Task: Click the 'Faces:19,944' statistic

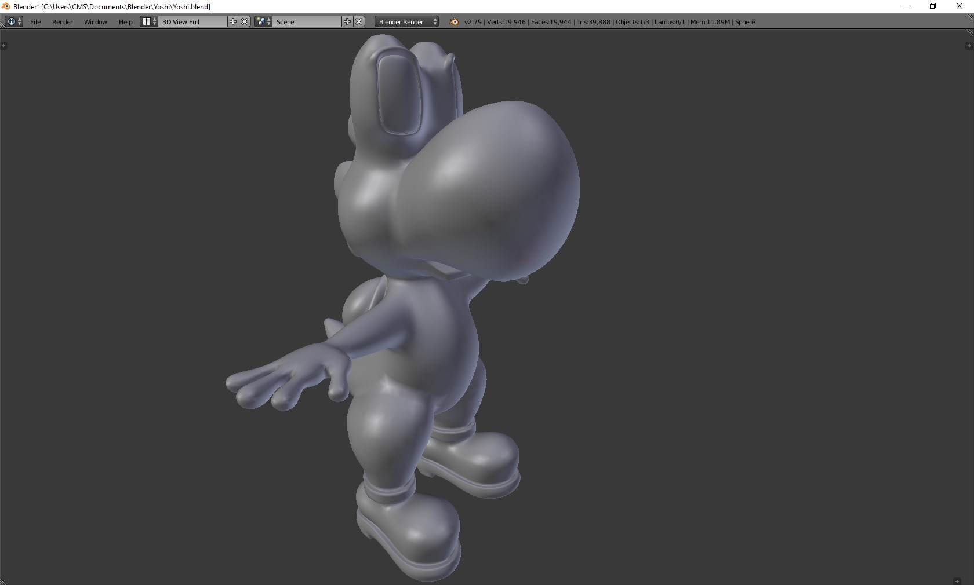Action: tap(551, 22)
